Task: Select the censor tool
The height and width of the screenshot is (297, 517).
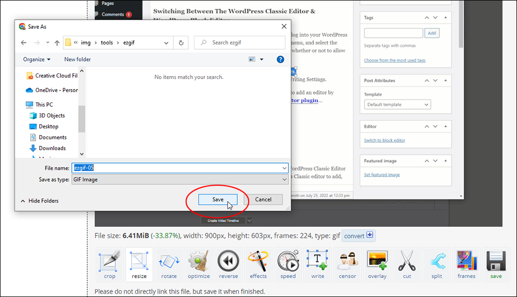Action: click(347, 264)
